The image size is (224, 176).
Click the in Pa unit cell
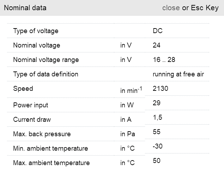(x=127, y=134)
